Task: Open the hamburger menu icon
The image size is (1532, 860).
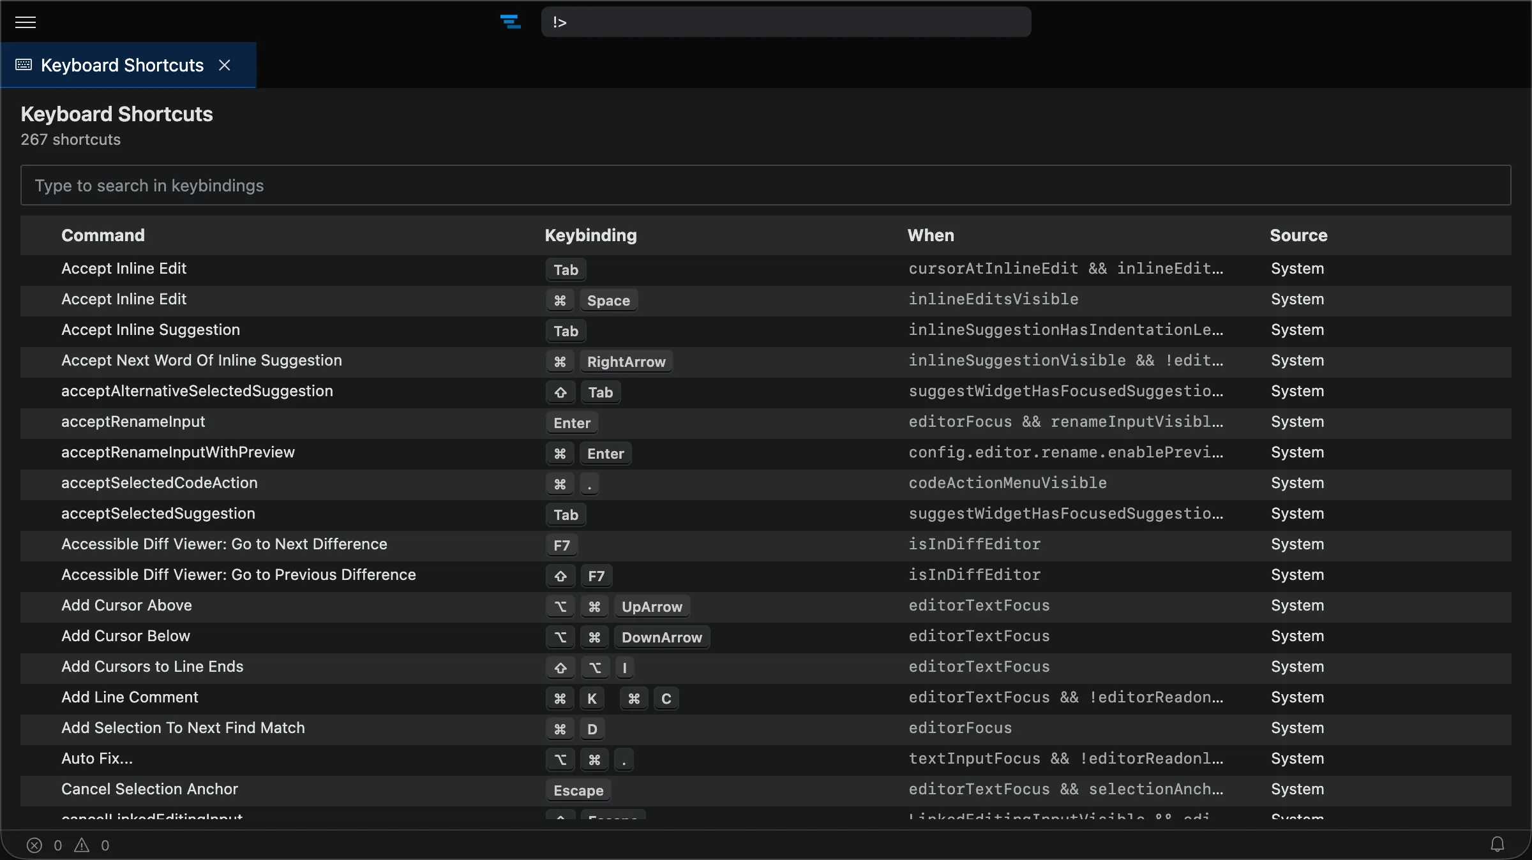Action: 26,22
